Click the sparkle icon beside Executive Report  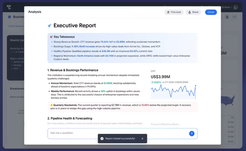pyautogui.click(x=49, y=26)
